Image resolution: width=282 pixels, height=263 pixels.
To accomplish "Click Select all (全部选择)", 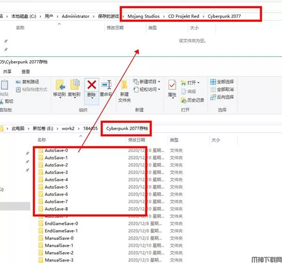I will (222, 82).
